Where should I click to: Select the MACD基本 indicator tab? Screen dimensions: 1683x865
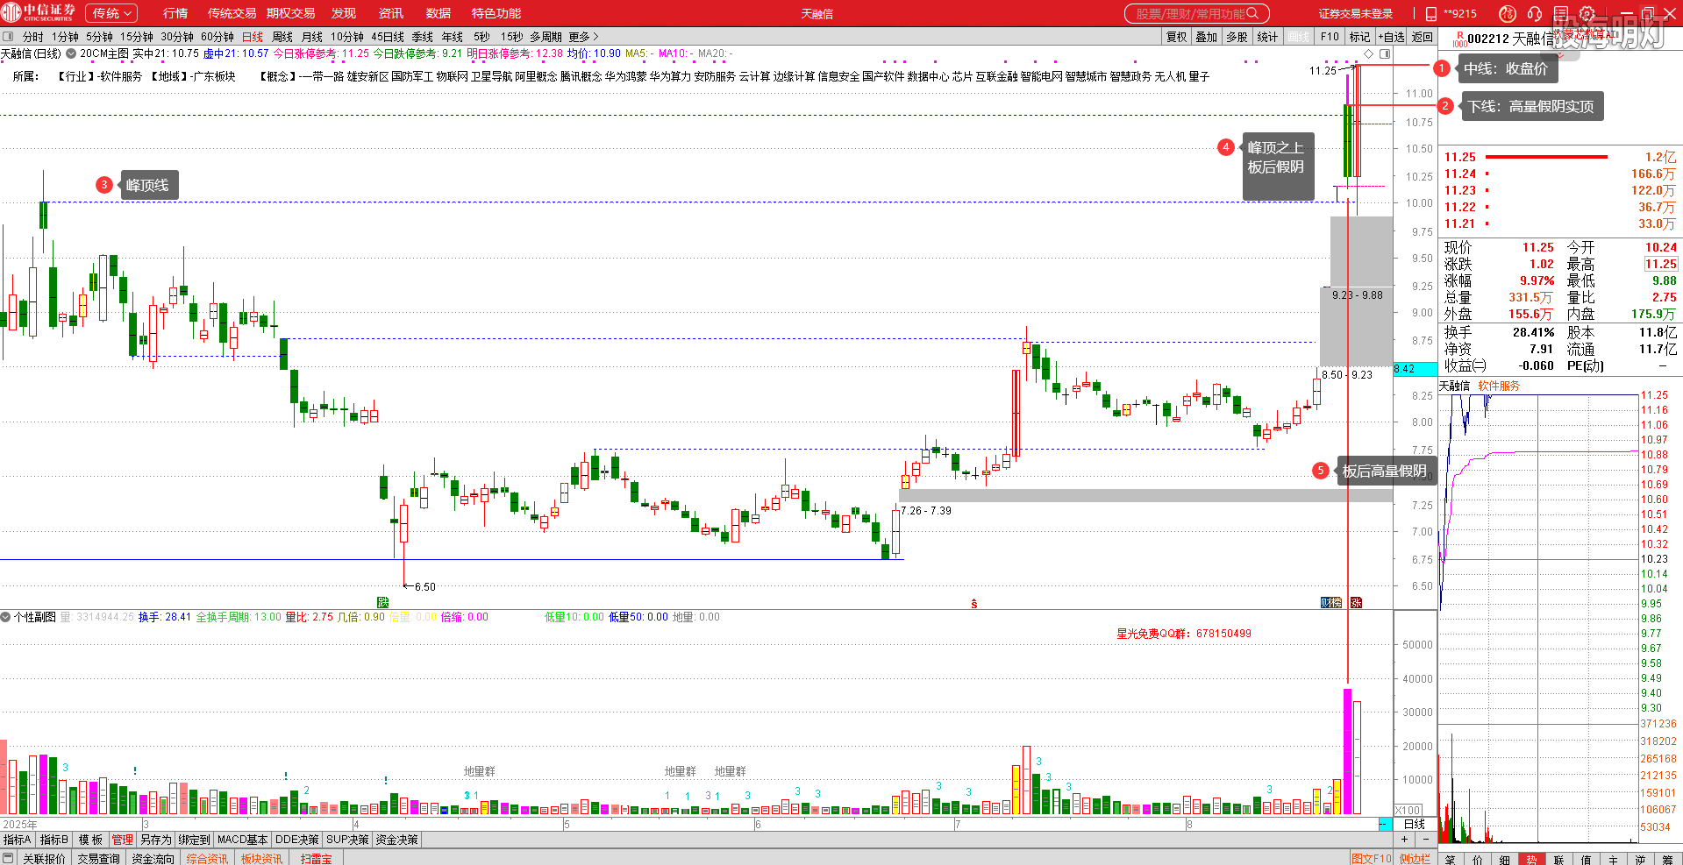242,840
